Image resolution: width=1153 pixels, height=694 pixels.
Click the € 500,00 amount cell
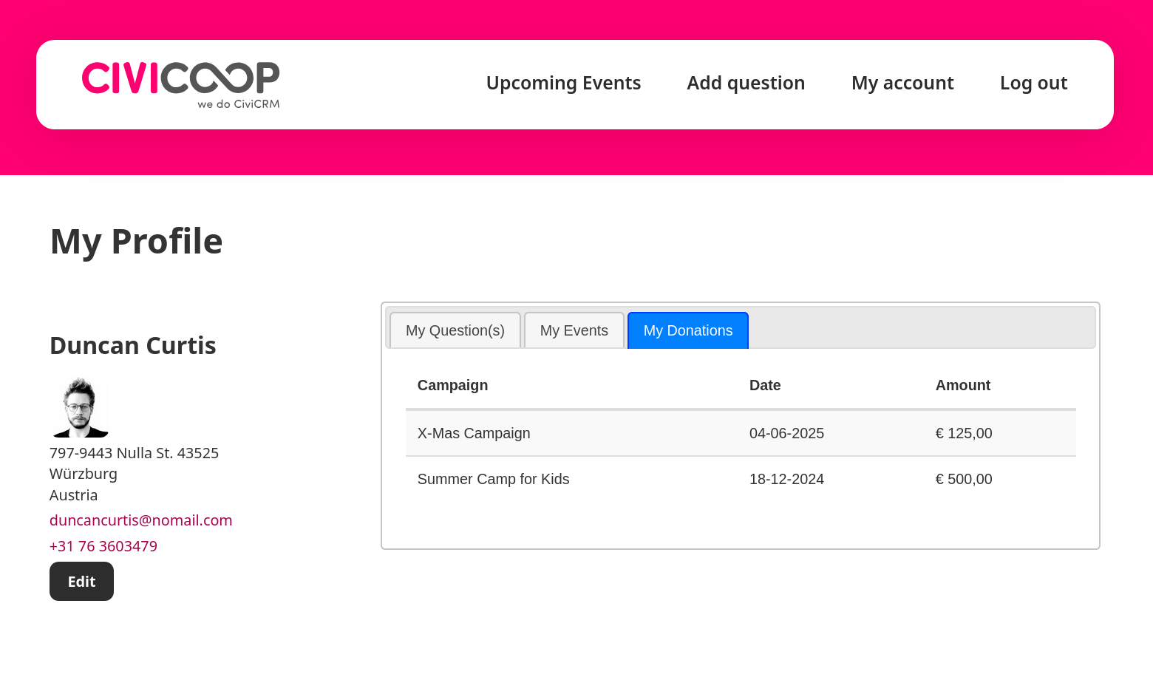964,479
